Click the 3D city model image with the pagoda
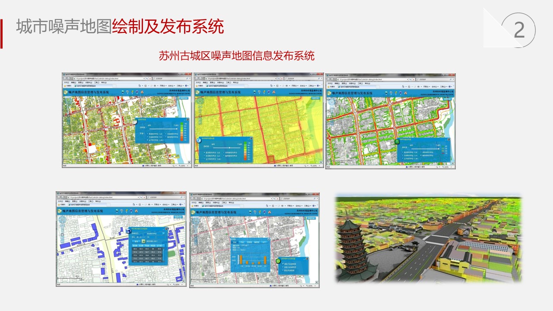553x311 pixels. (x=428, y=238)
